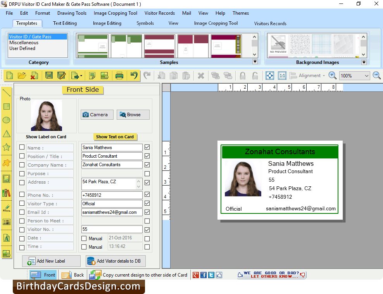This screenshot has width=383, height=294.
Task: Select the Rectangle drawing tool
Action: tap(6, 107)
